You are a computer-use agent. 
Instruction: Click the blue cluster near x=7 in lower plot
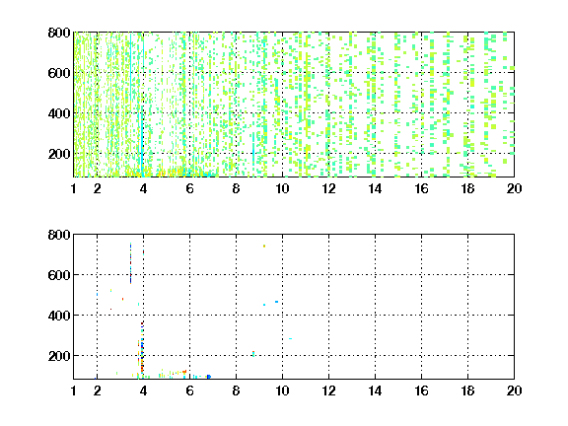coord(209,377)
